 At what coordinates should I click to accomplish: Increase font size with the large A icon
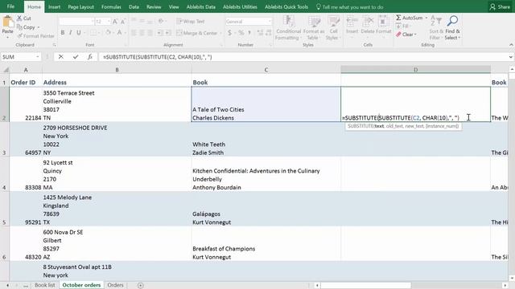[x=115, y=22]
